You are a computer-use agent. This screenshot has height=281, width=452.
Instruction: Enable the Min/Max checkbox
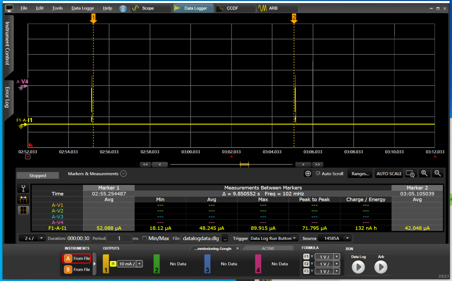pyautogui.click(x=145, y=238)
